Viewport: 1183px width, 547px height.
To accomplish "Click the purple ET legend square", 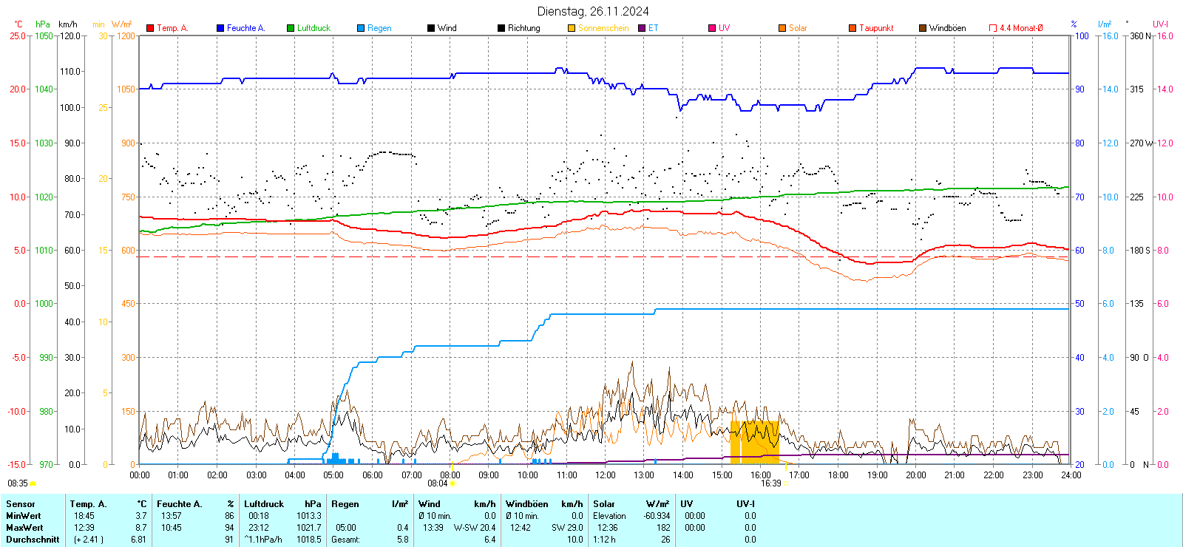I will pyautogui.click(x=642, y=28).
